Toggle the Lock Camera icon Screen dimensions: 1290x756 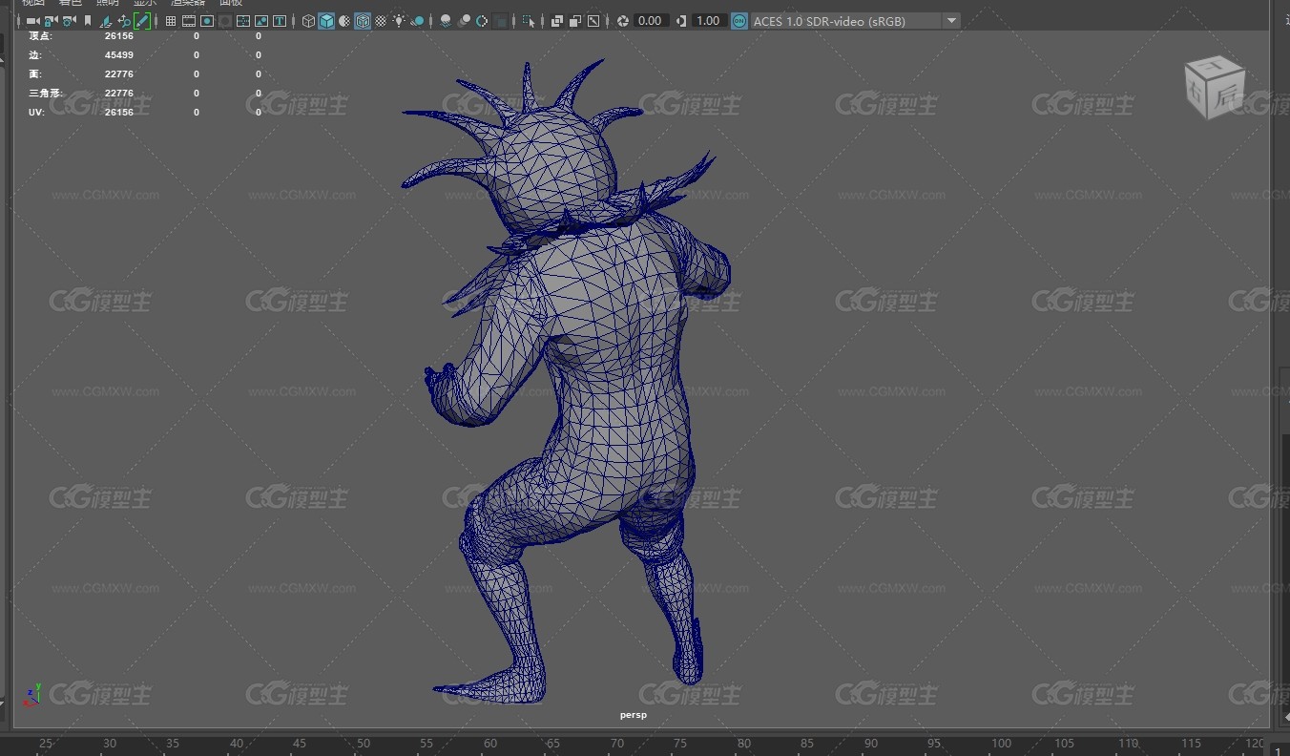(x=51, y=21)
